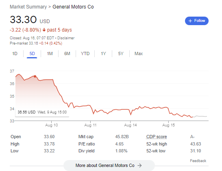Click the 52-wk low value 31.10

point(196,151)
